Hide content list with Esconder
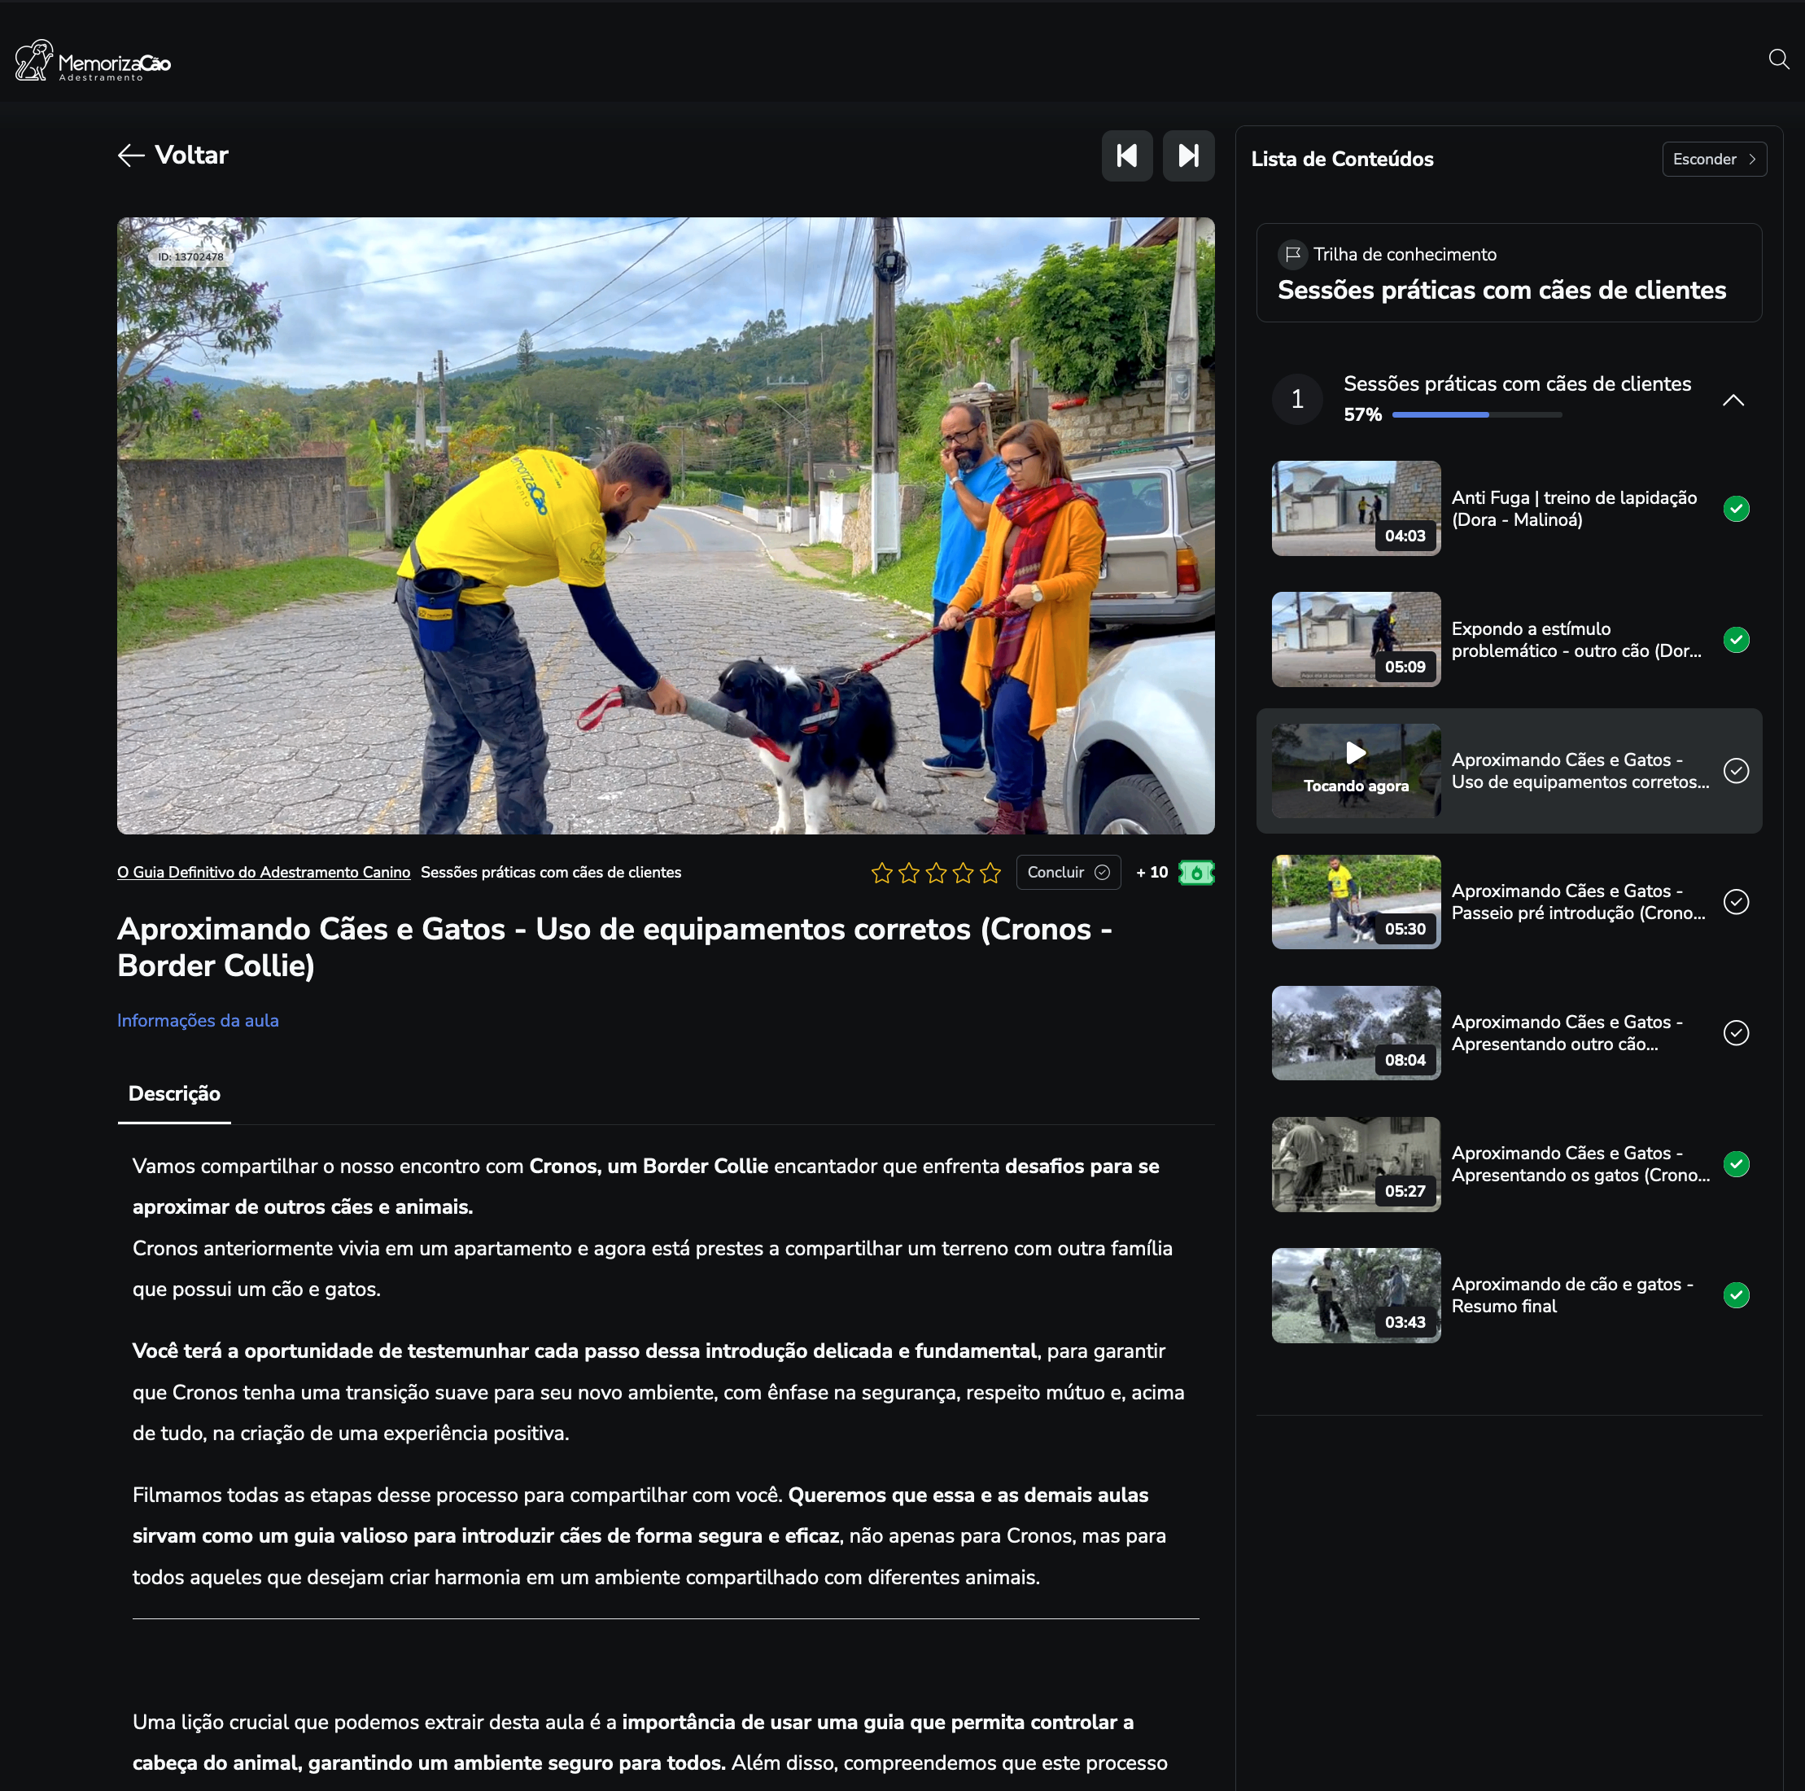The image size is (1805, 1791). [1713, 159]
